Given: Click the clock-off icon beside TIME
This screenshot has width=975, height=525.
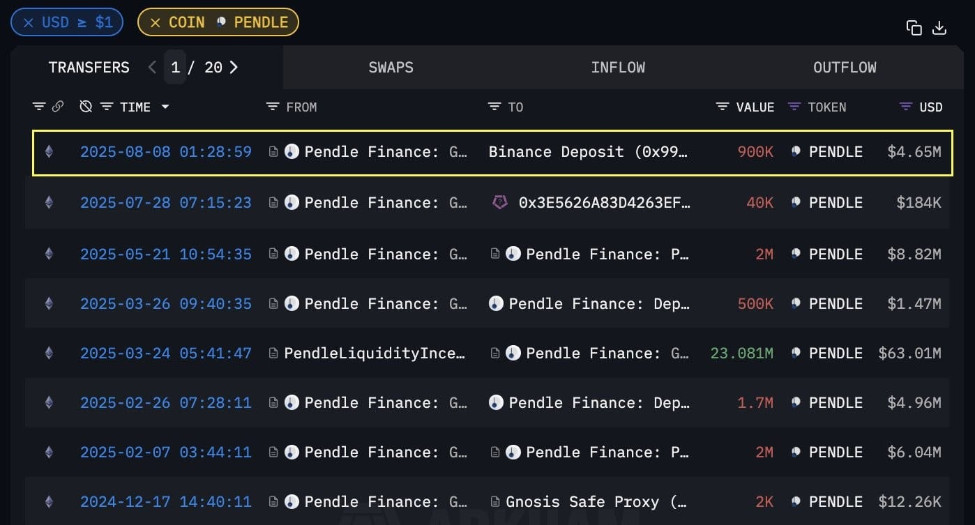Looking at the screenshot, I should [x=86, y=107].
